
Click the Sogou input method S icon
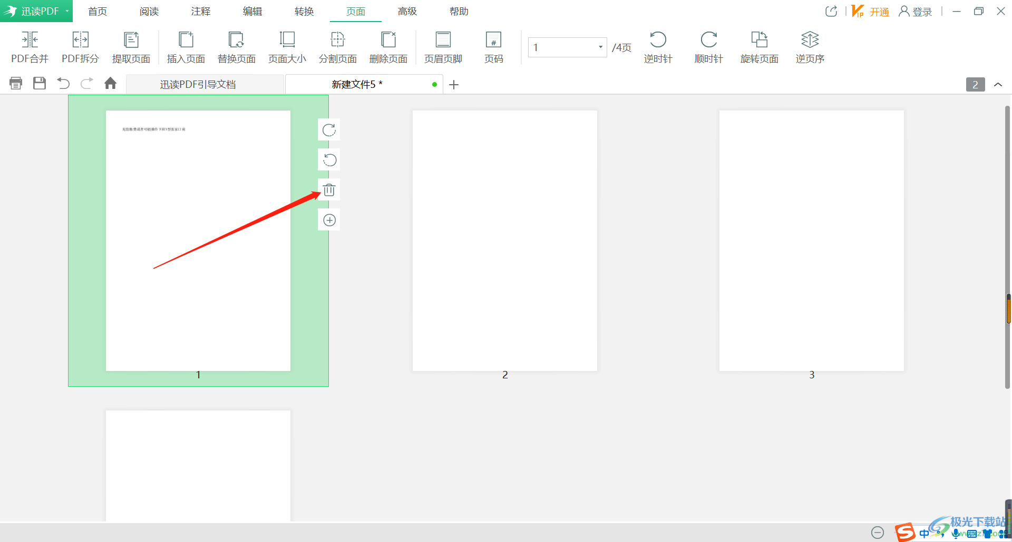(905, 532)
